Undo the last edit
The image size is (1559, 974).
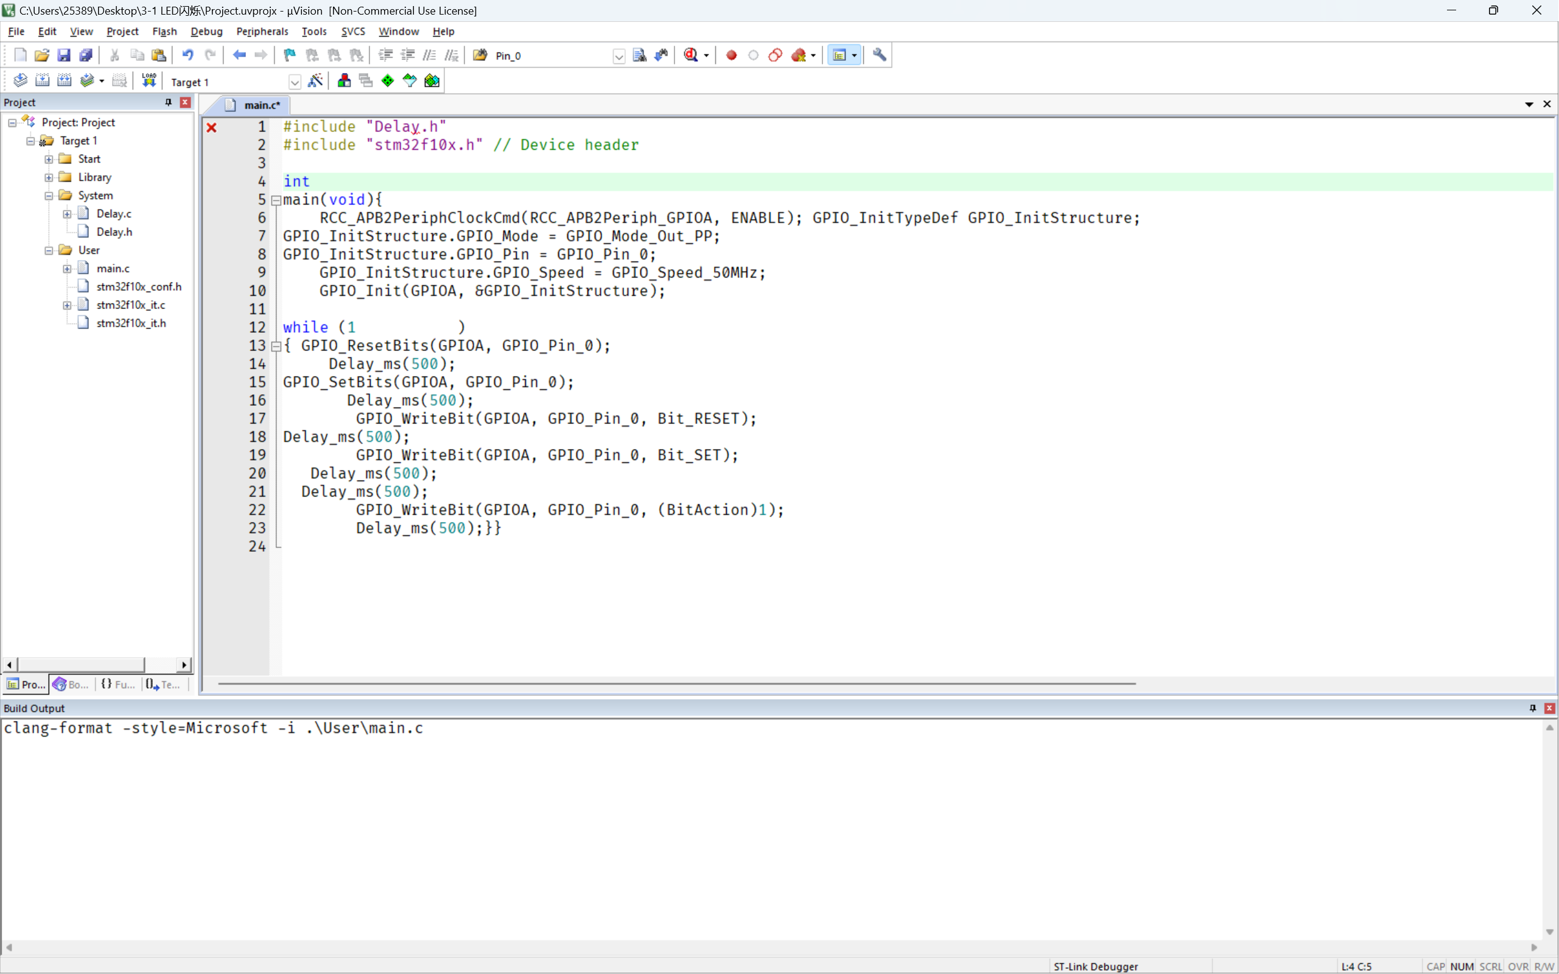point(187,55)
